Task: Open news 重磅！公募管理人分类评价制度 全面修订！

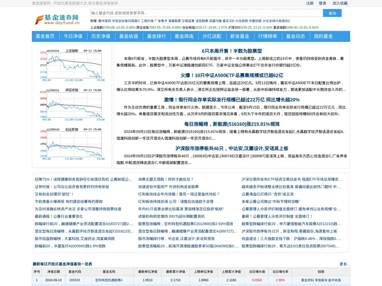Action: [x=277, y=217]
